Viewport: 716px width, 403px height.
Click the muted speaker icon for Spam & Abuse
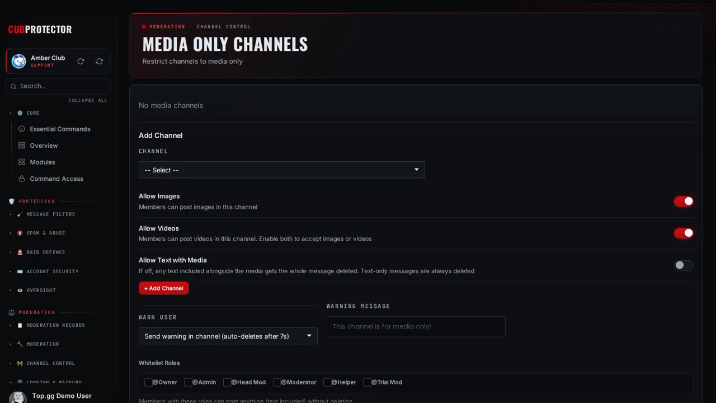(x=20, y=233)
